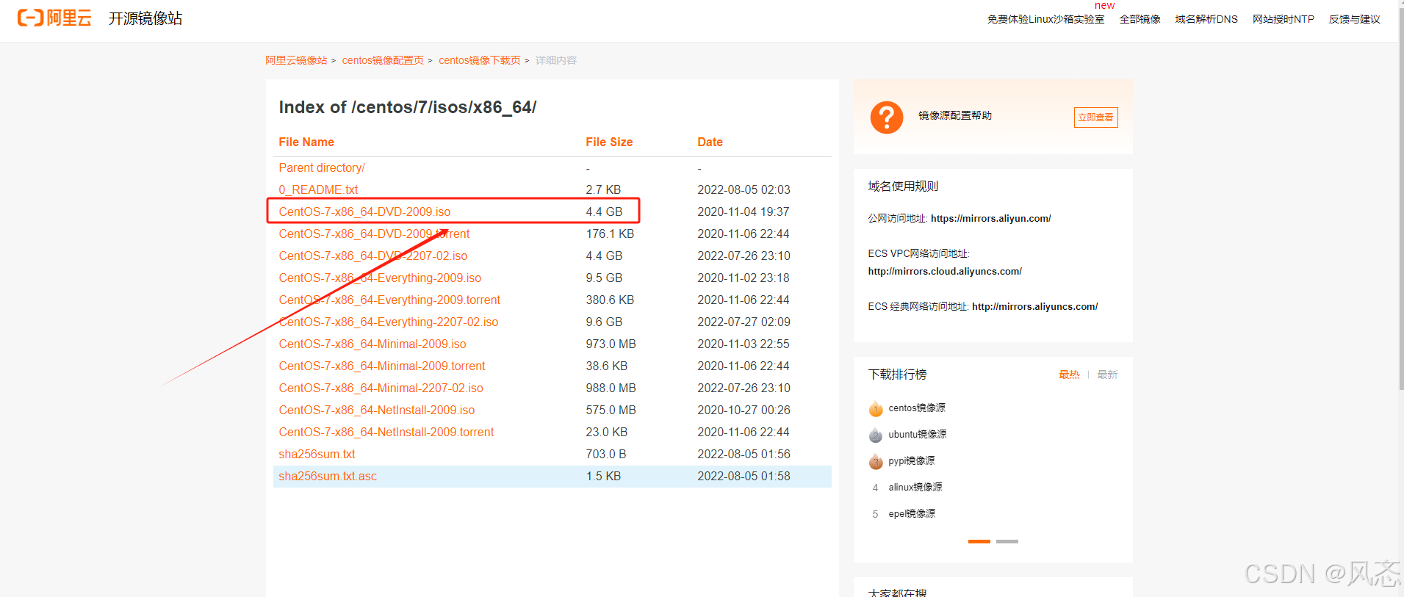Download CentOS-7-x86_64-Everything-2207-02.iso

[x=388, y=322]
